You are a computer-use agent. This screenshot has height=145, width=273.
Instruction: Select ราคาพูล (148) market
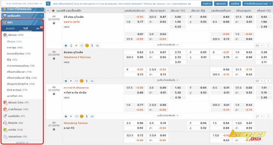[x=15, y=48]
